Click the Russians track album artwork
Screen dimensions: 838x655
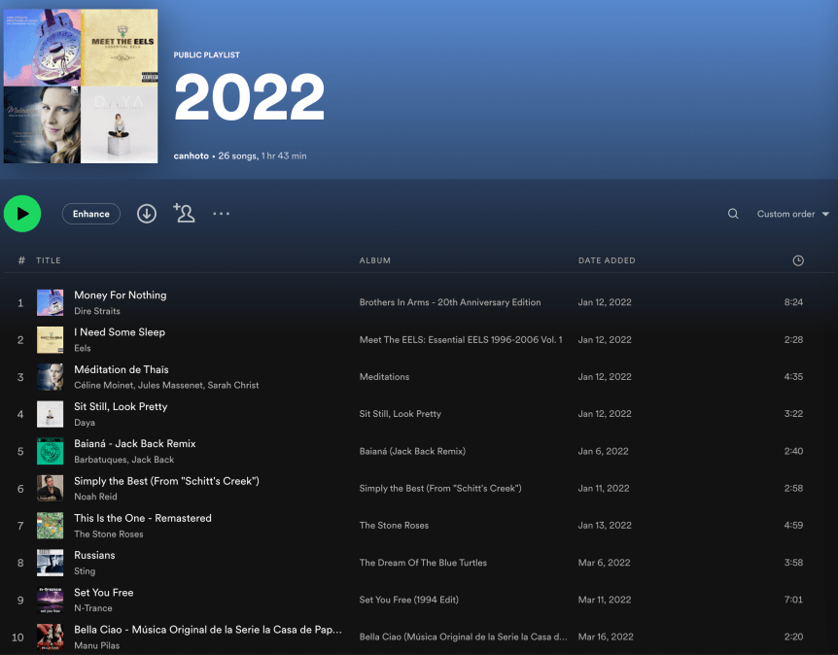click(x=50, y=563)
